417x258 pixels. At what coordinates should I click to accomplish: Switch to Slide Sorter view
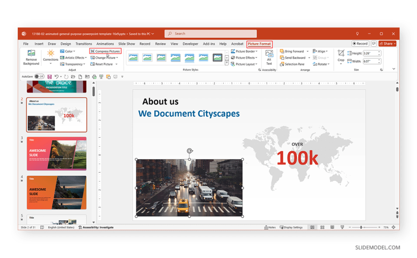[322, 227]
